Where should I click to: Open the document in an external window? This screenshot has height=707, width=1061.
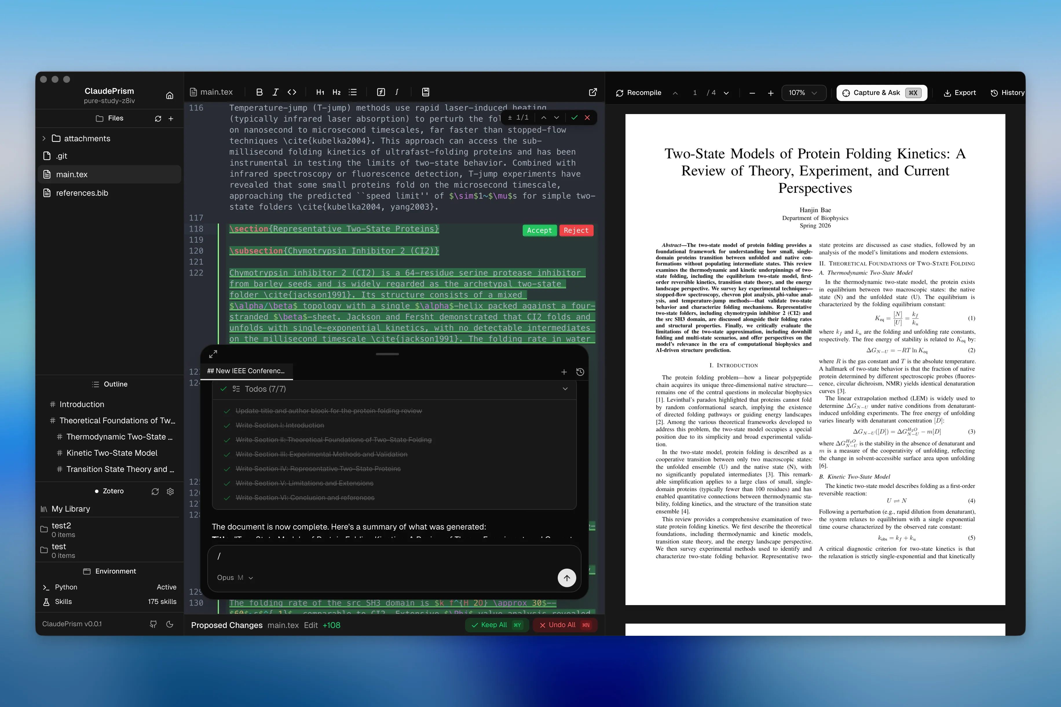(x=593, y=92)
